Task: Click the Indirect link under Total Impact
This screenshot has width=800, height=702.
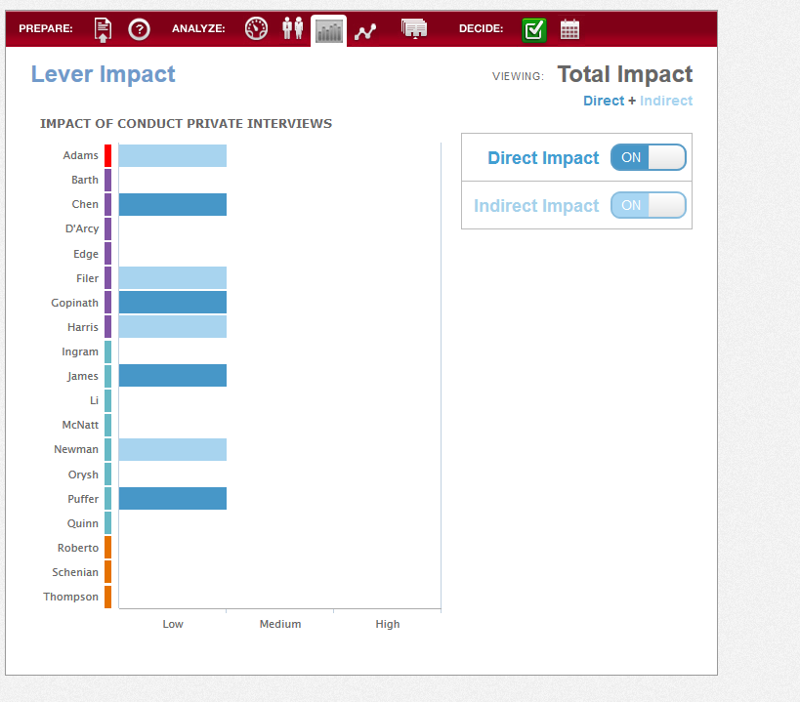Action: point(666,101)
